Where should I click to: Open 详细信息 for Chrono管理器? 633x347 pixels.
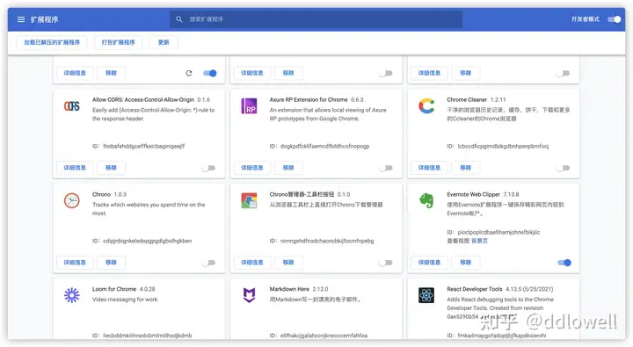(252, 263)
